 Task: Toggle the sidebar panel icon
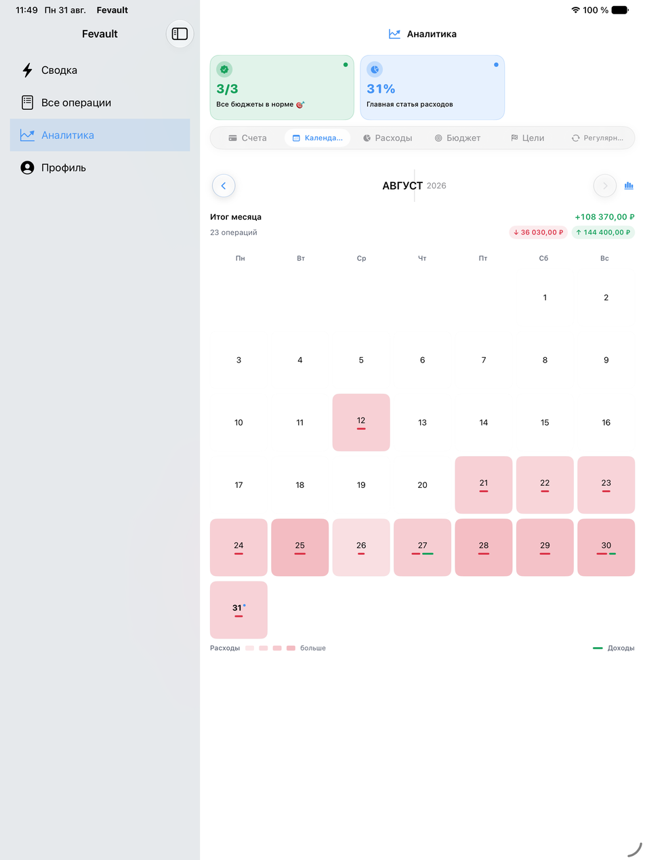[180, 34]
